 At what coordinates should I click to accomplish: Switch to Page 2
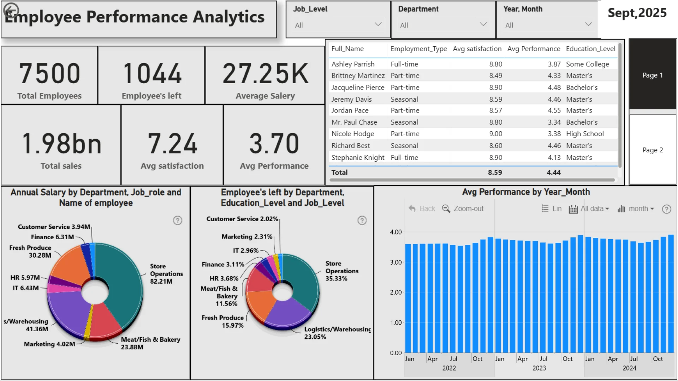coord(652,150)
